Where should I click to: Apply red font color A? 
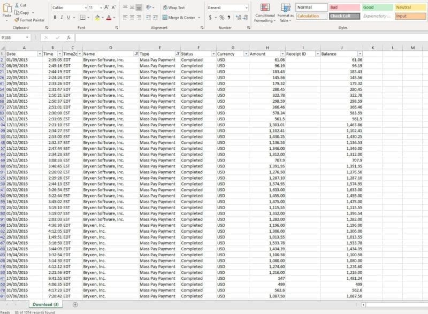click(x=109, y=18)
